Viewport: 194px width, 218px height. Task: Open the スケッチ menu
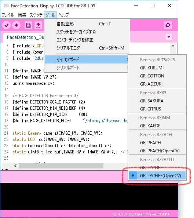click(x=36, y=15)
